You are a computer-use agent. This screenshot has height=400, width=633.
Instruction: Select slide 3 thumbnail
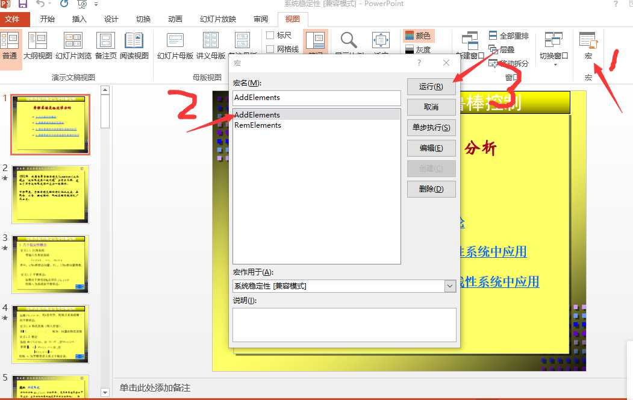51,264
